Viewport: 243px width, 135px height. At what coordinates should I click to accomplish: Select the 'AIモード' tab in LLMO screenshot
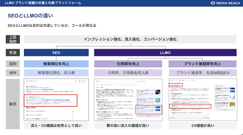(172, 80)
